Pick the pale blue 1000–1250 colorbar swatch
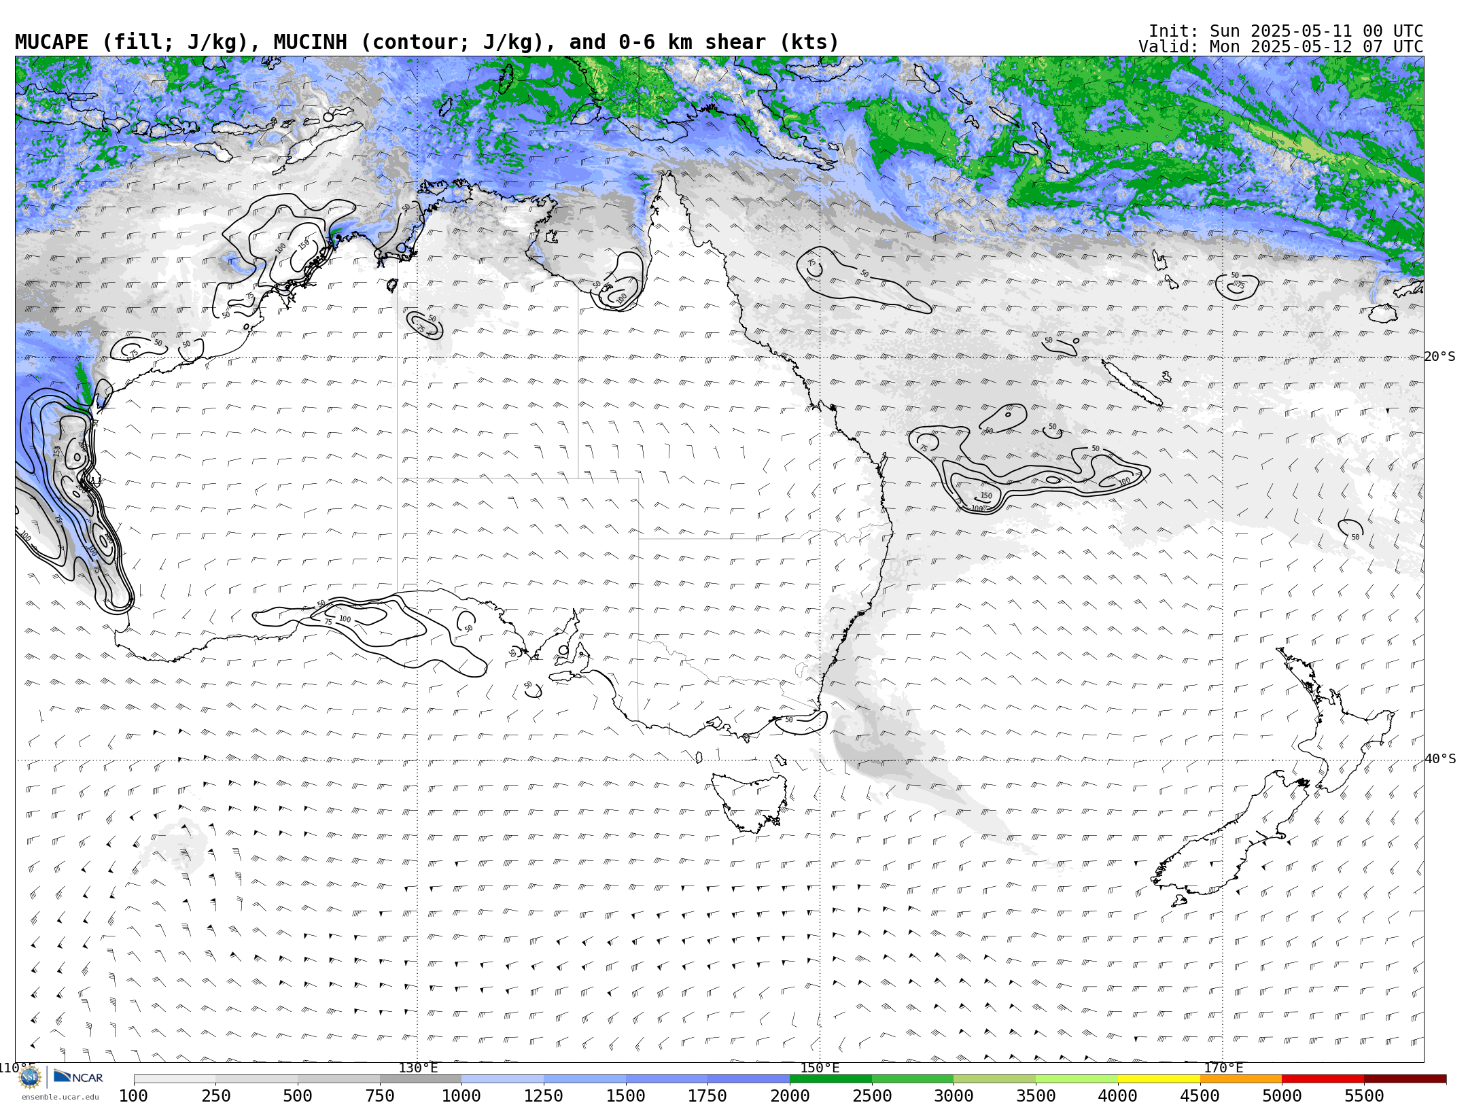This screenshot has height=1105, width=1468. [503, 1079]
